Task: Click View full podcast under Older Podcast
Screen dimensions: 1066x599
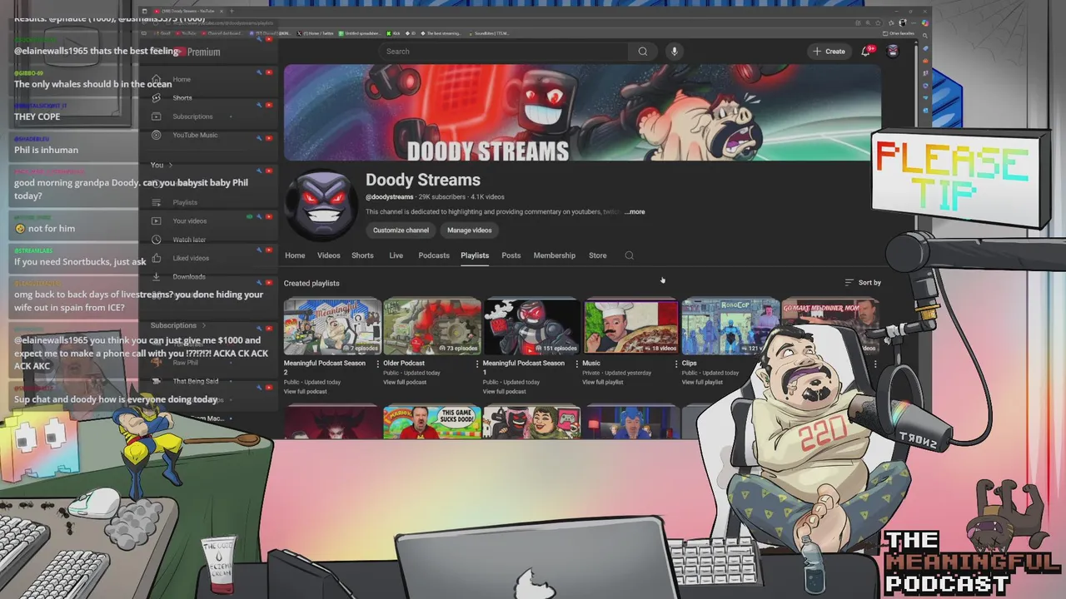Action: pyautogui.click(x=405, y=383)
